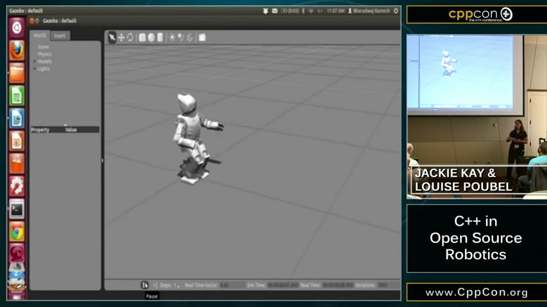Open the sound volume indicator
547x307 pixels.
pos(320,11)
